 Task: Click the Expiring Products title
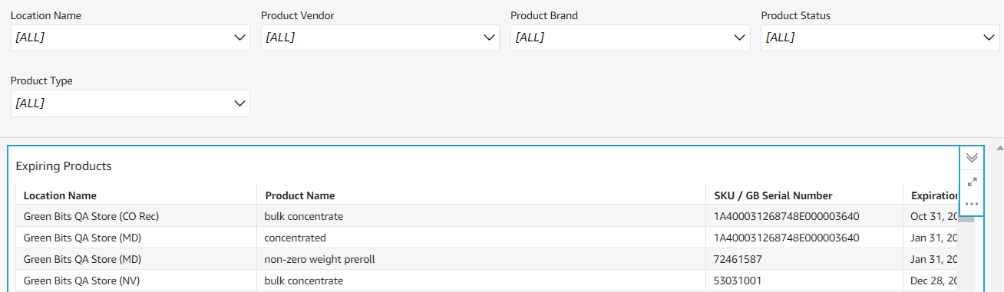(64, 166)
